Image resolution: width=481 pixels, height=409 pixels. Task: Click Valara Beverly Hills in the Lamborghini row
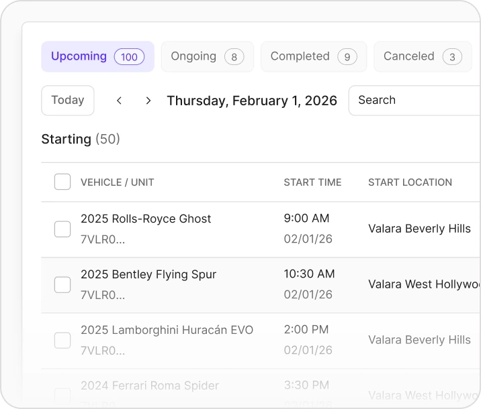pos(419,340)
